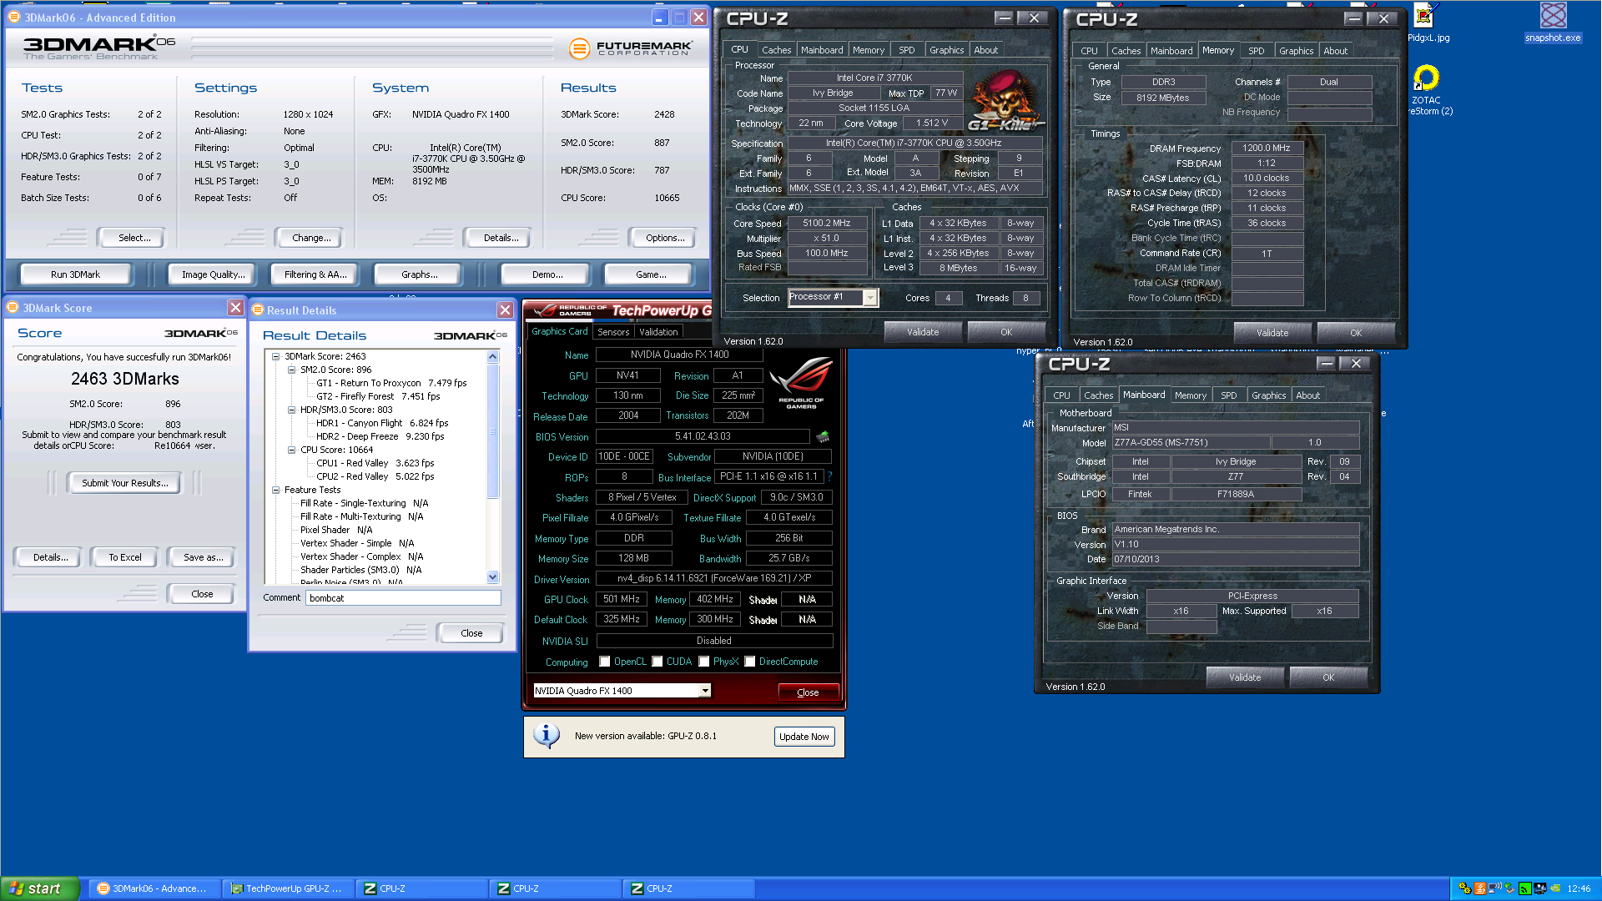The width and height of the screenshot is (1602, 901).
Task: Open the Caches tab in the CPU-Z processor window
Action: (x=776, y=50)
